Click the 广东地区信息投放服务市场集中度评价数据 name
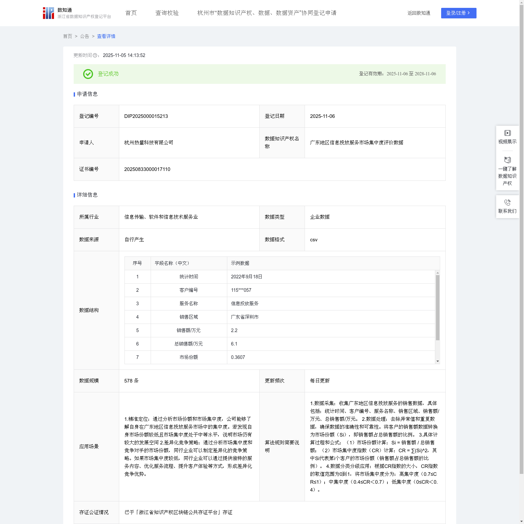Viewport: 524px width, 524px height. pyautogui.click(x=357, y=143)
